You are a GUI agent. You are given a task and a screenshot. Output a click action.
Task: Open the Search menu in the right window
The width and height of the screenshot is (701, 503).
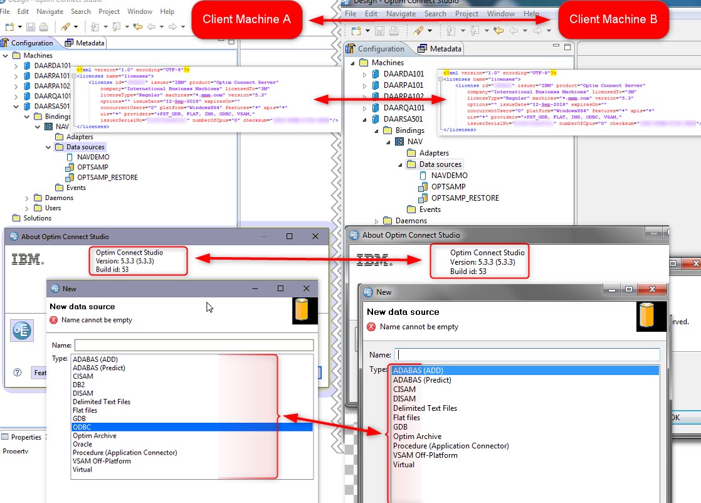pyautogui.click(x=435, y=14)
